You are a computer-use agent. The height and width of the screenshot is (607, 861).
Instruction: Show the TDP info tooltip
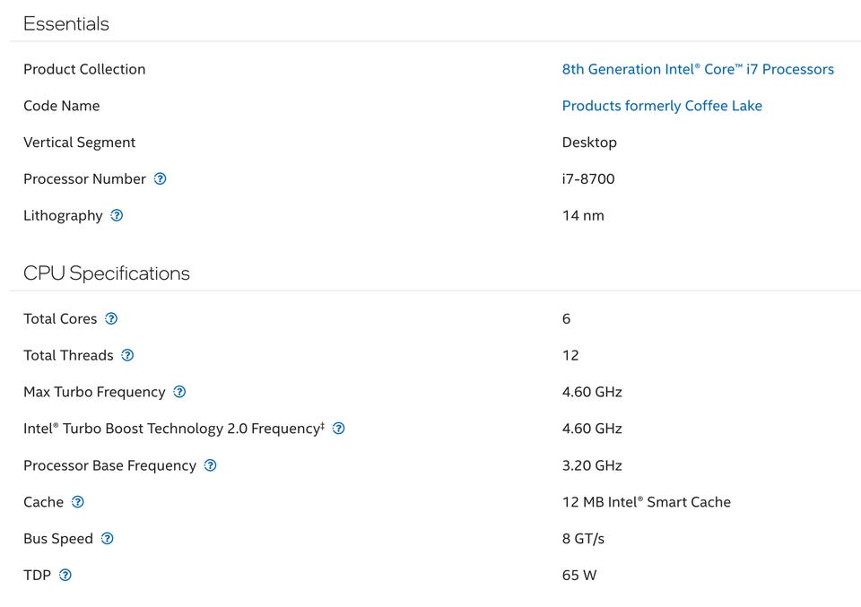coord(65,576)
